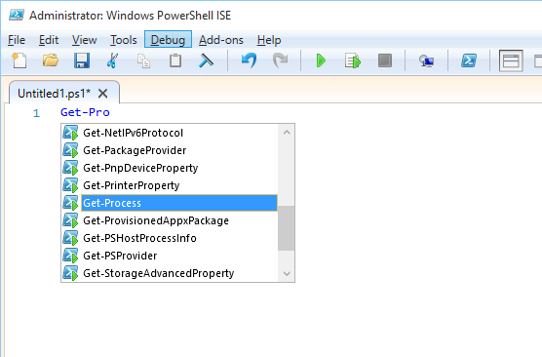Open the Edit menu

49,40
